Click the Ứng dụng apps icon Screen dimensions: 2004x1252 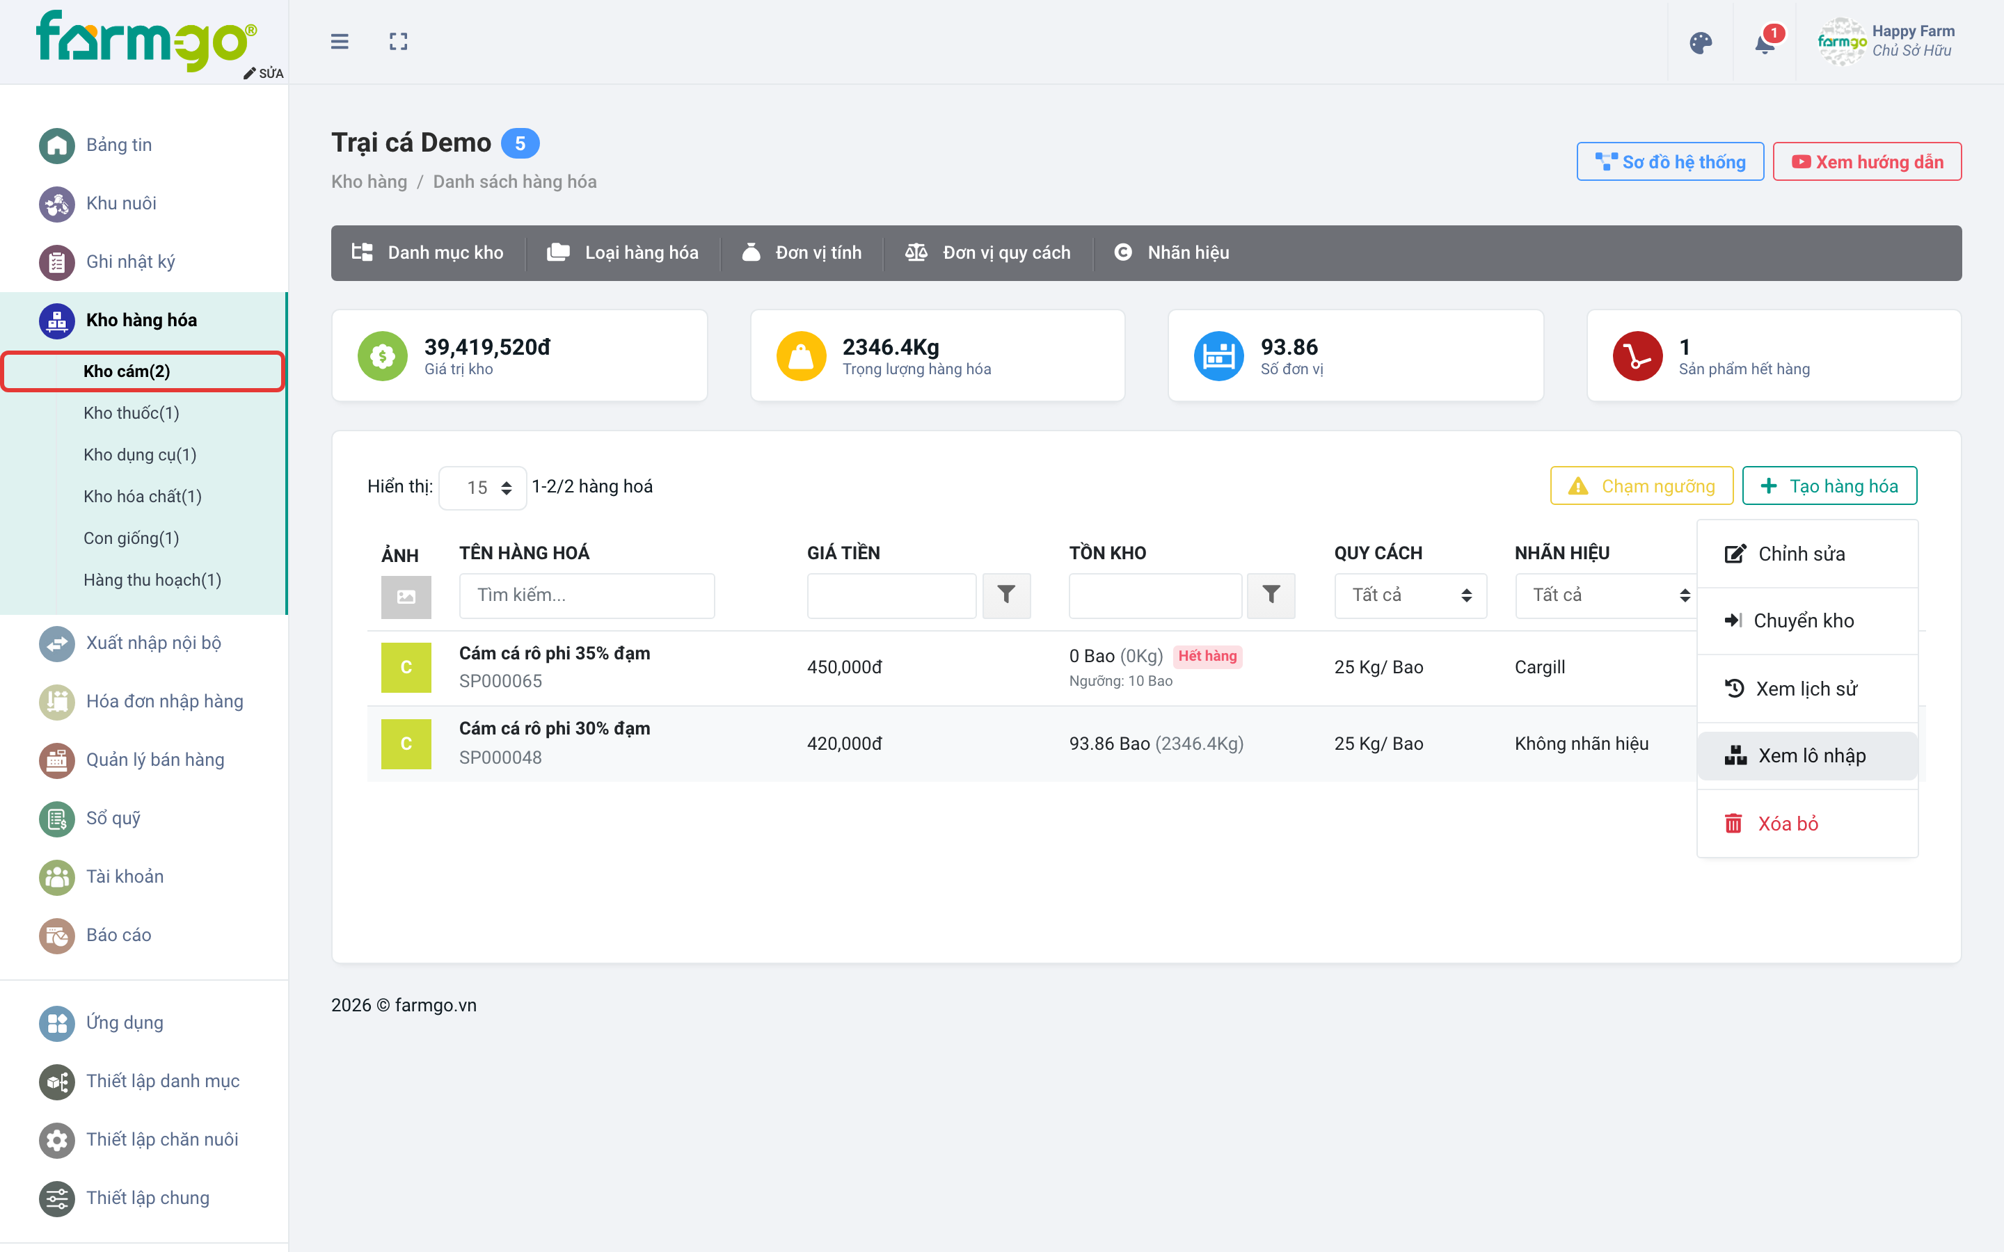click(x=56, y=1023)
